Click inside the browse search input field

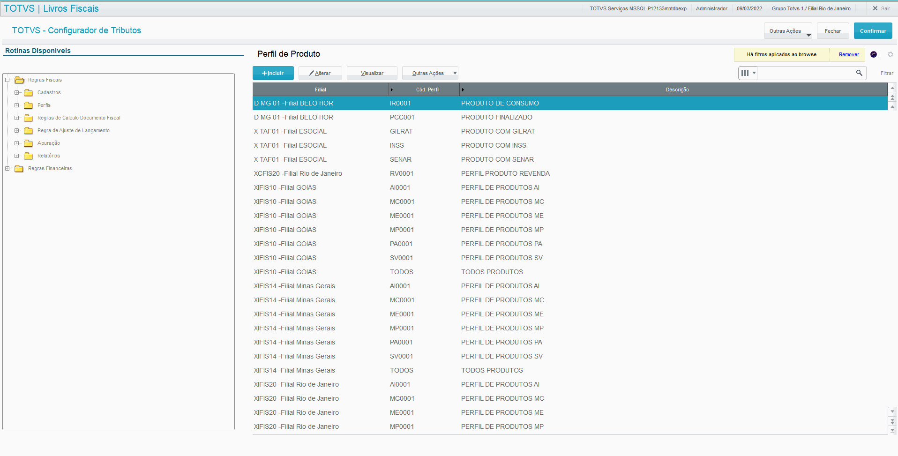coord(806,73)
